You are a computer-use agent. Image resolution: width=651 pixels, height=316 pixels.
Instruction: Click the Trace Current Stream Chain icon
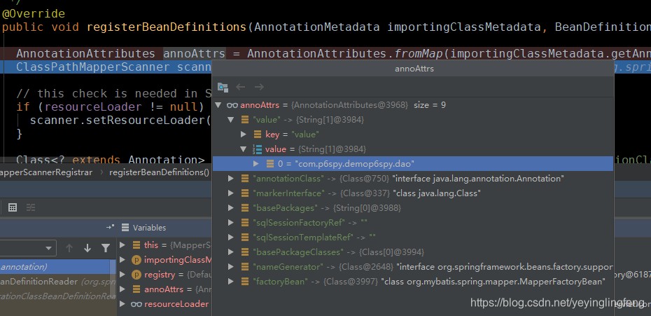(31, 207)
